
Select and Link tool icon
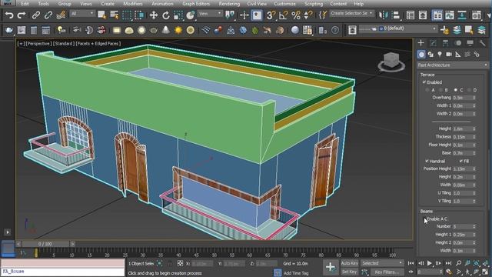point(36,15)
